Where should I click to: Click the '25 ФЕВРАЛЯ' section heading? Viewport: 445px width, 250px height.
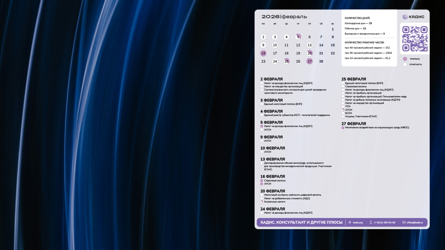(x=354, y=79)
